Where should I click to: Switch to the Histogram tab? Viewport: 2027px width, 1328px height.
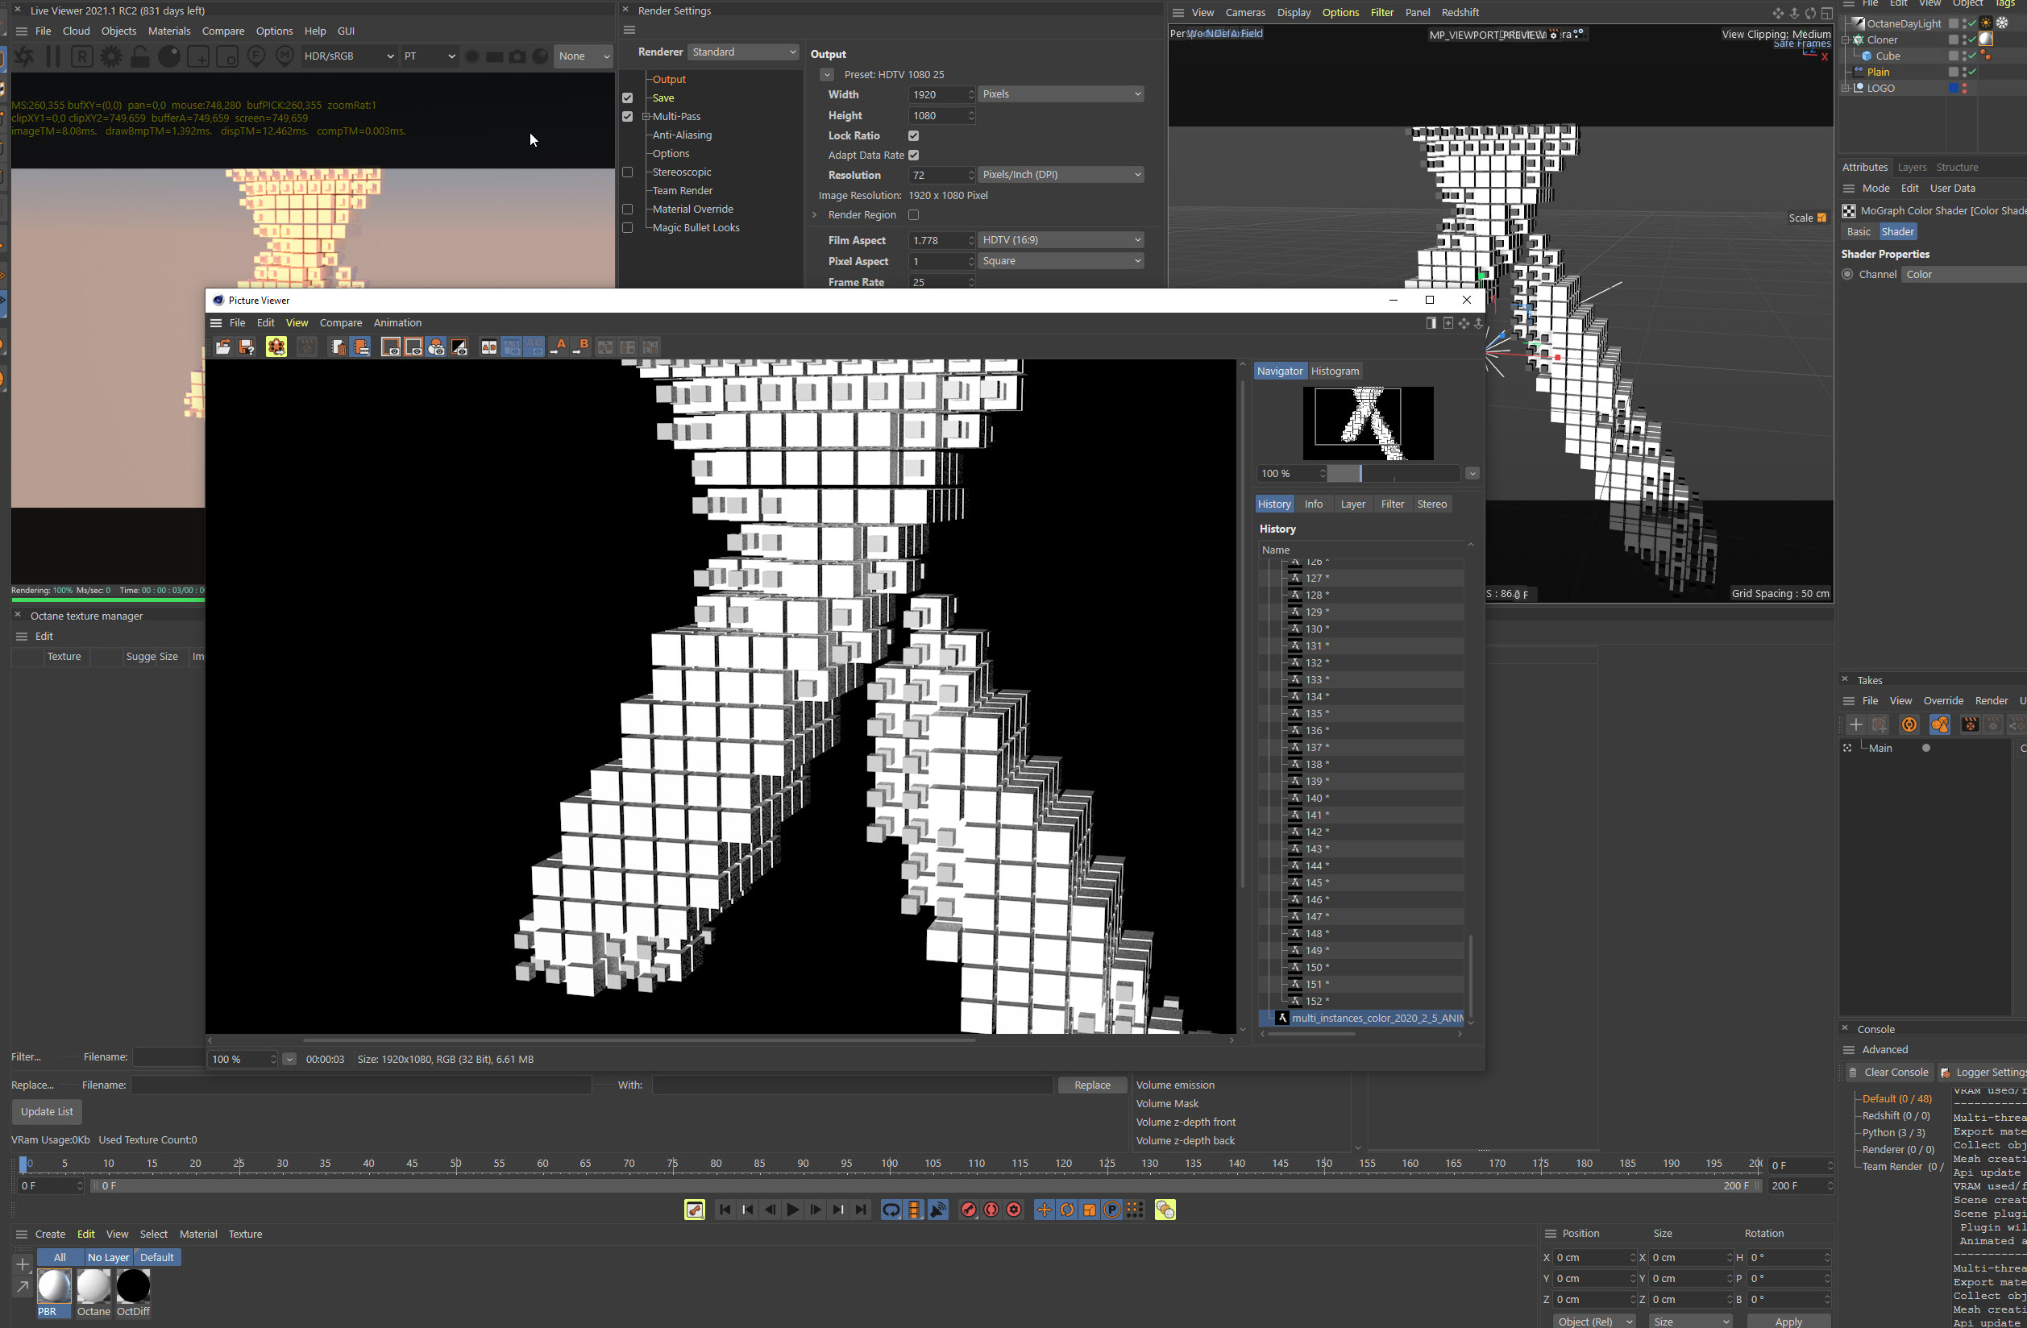pyautogui.click(x=1335, y=371)
